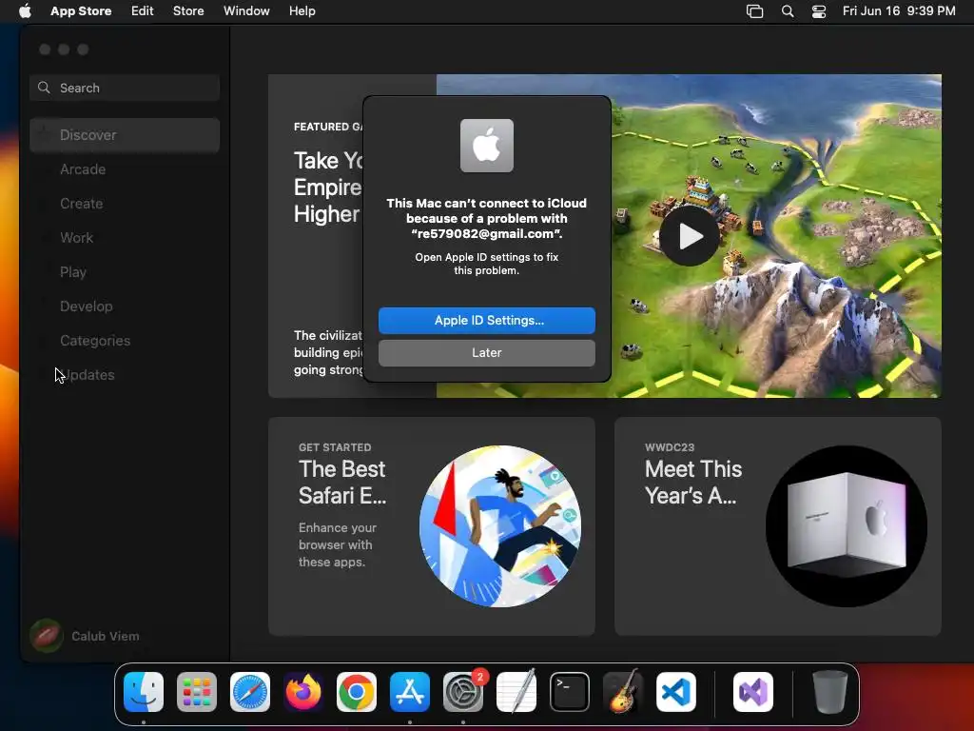Launch Safari from the Dock

click(x=250, y=691)
